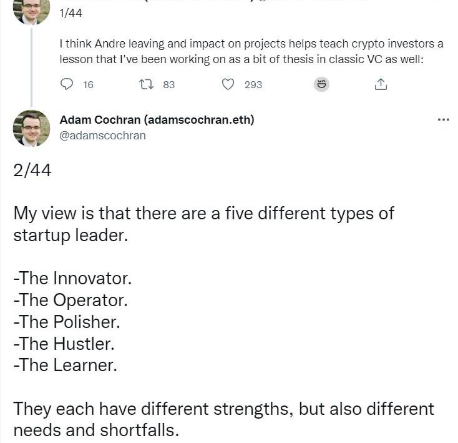
Task: Click the thread connector line between tweets
Action: 32,67
